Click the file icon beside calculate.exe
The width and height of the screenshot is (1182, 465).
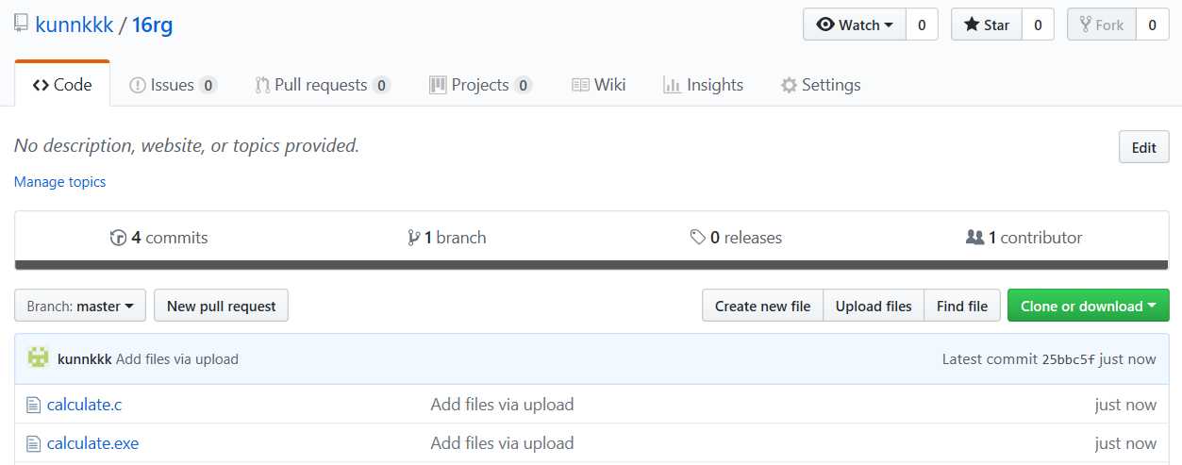point(33,444)
